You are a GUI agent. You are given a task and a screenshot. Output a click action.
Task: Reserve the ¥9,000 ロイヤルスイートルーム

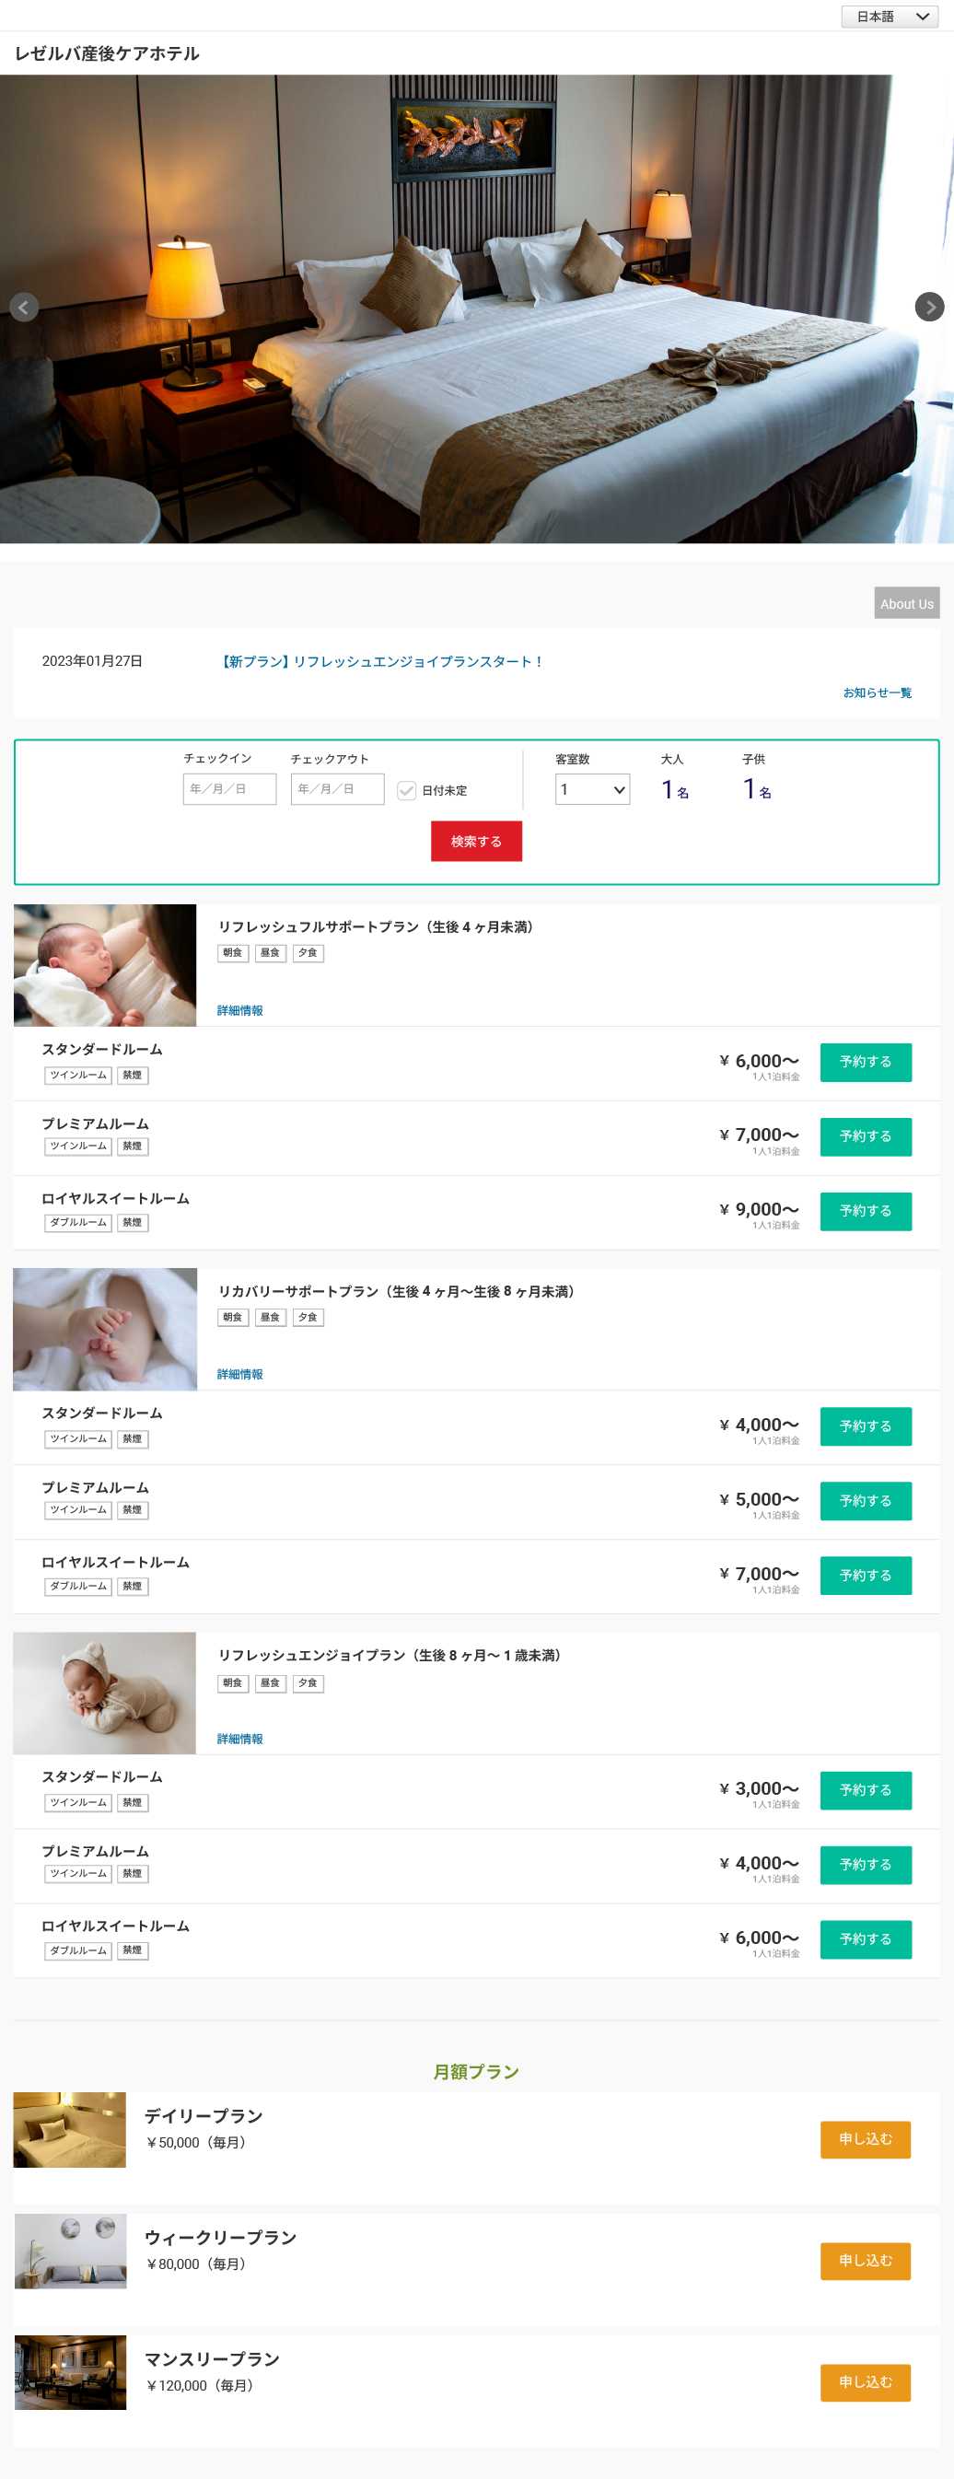point(865,1211)
